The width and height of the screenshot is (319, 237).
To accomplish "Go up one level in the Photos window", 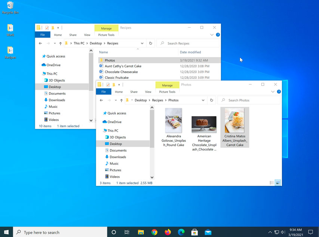I will pos(122,100).
